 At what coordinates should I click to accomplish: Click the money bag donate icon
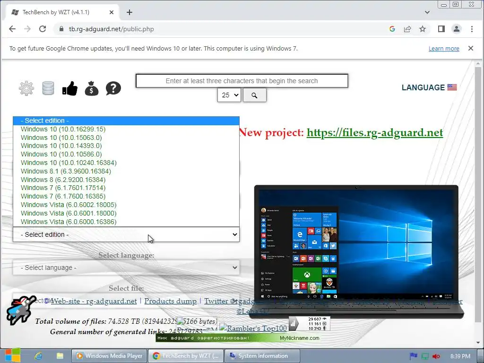pyautogui.click(x=92, y=88)
